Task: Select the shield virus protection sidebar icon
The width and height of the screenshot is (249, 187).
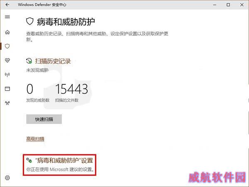Action: pos(7,46)
